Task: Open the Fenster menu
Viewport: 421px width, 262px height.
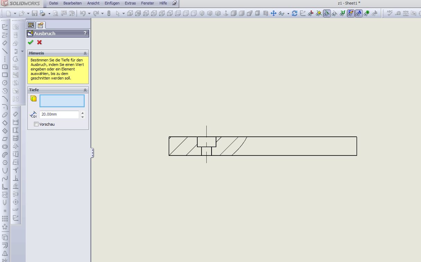Action: tap(147, 3)
